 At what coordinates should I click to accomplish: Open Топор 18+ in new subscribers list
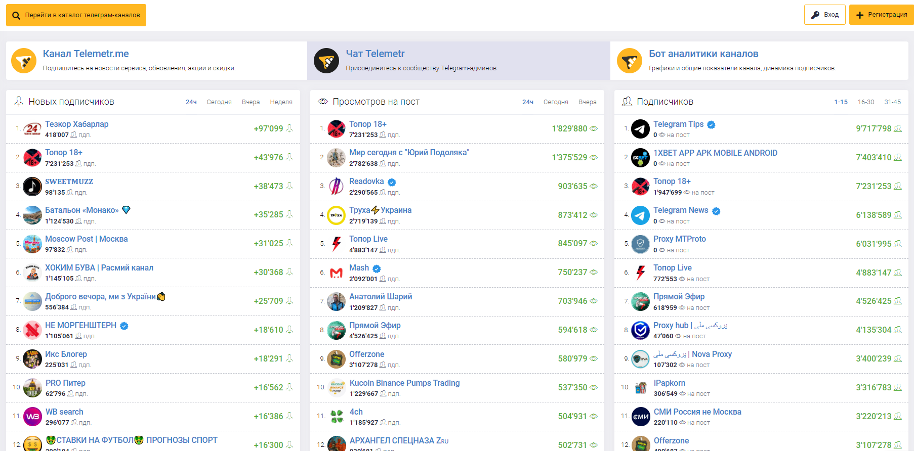[64, 153]
